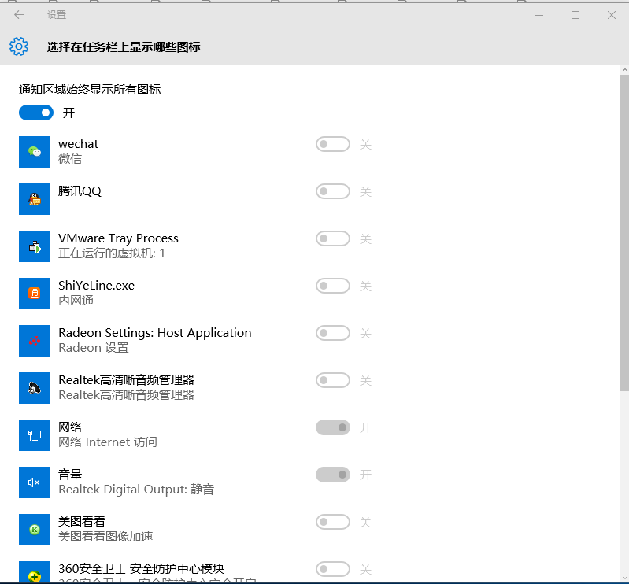
Task: Toggle the 360安全卫士 switch
Action: [x=332, y=569]
